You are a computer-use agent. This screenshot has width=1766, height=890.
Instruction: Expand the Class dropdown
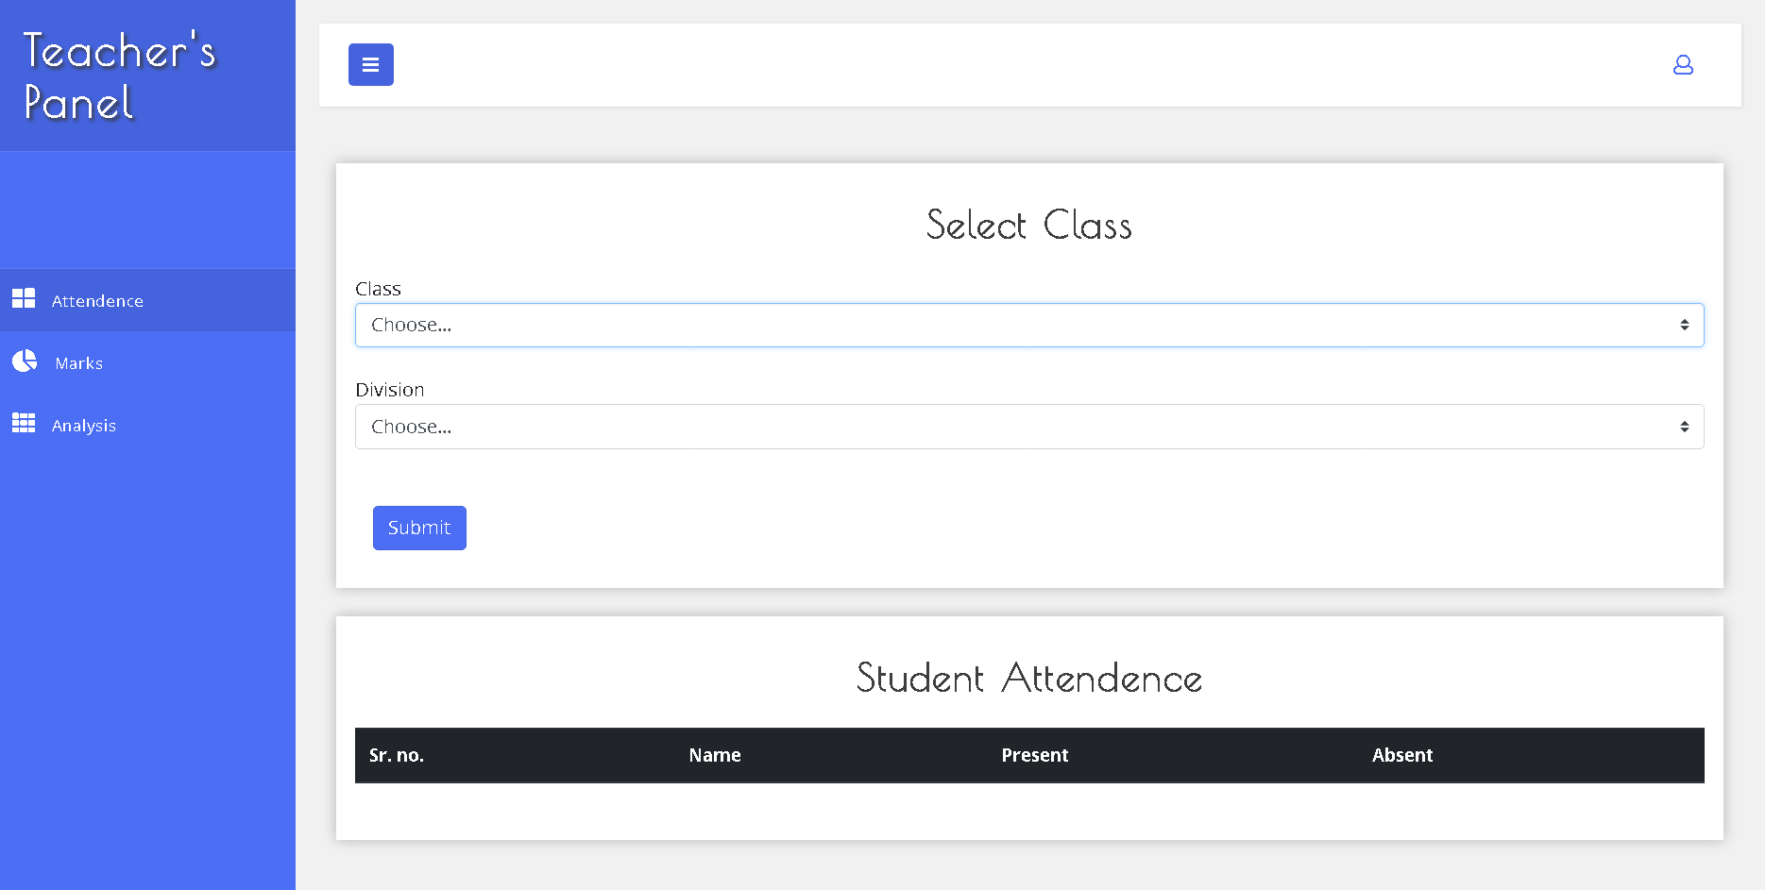(x=1029, y=325)
